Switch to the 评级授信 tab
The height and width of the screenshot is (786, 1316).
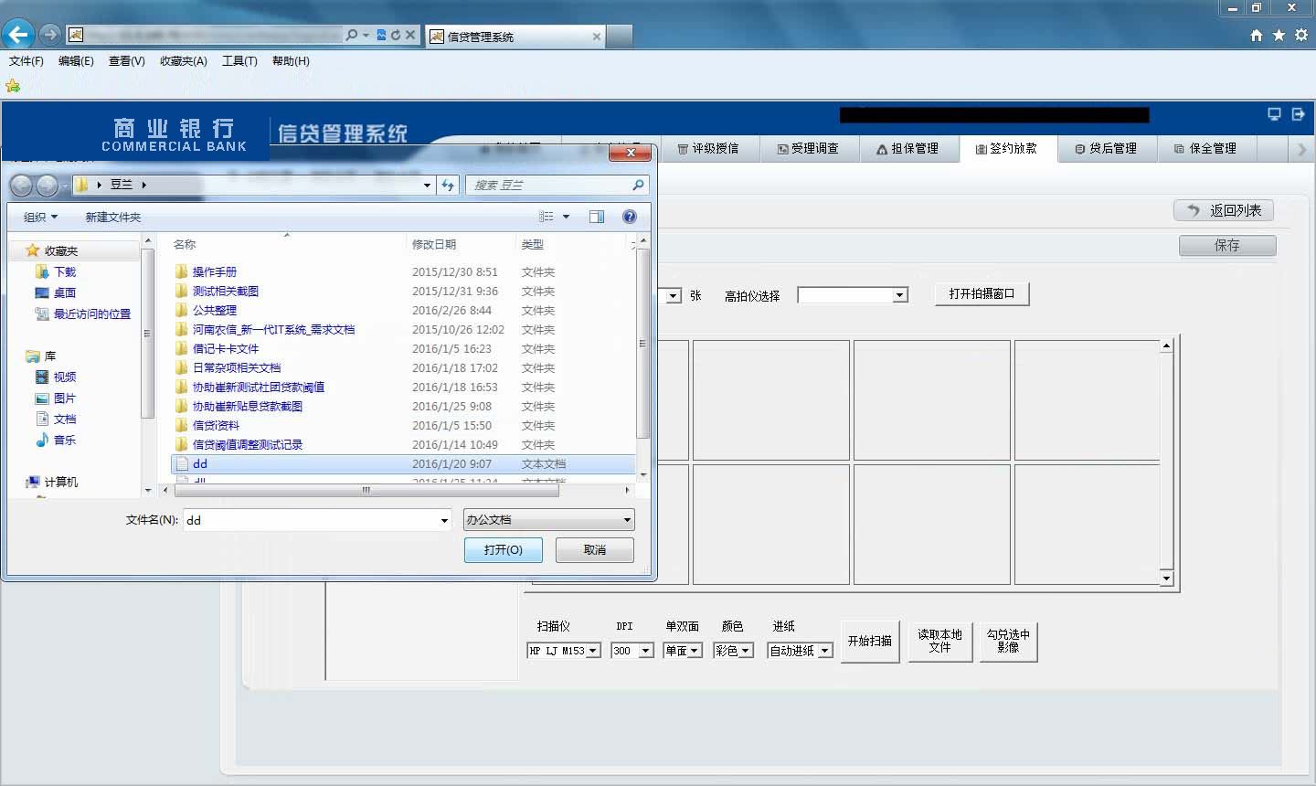coord(709,149)
